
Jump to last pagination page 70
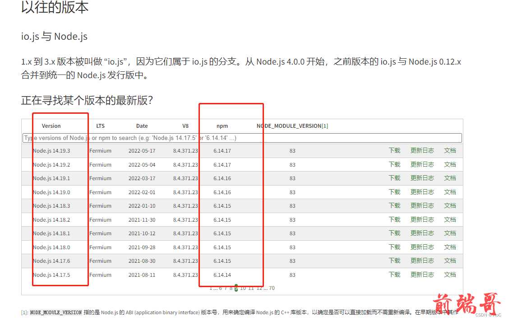(272, 288)
